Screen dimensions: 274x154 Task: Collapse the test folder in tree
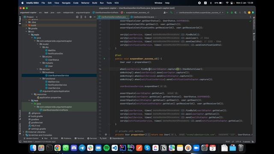click(x=29, y=101)
